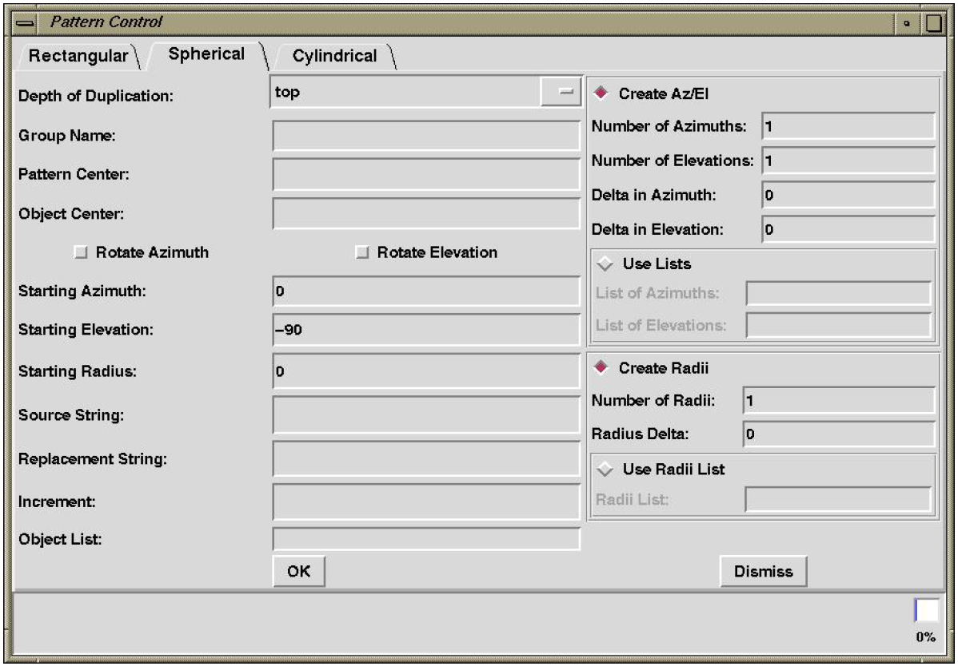Switch to the Cylindrical tab
The image size is (958, 666).
pos(335,56)
